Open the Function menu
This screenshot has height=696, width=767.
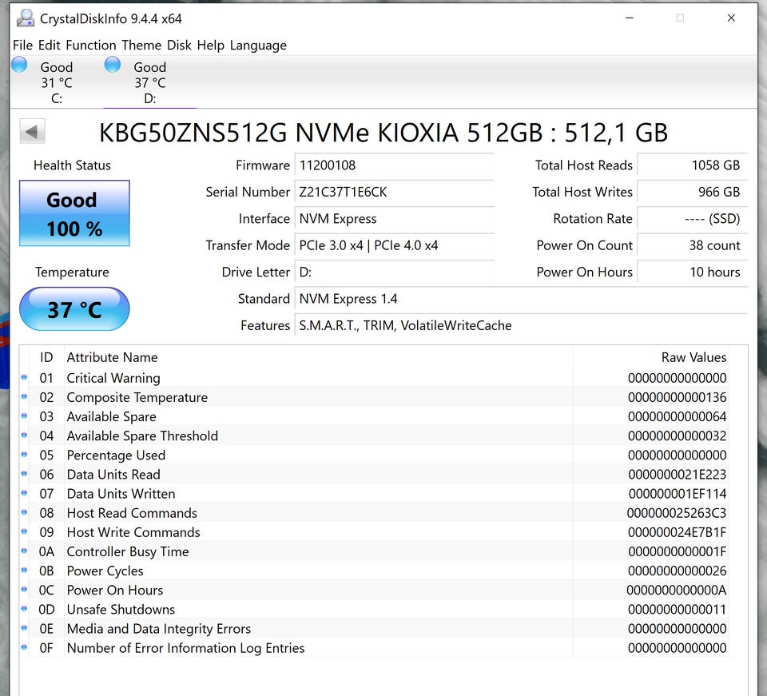click(x=90, y=46)
